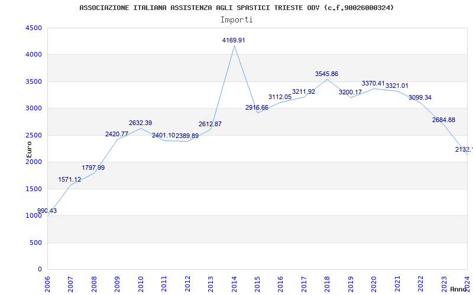This screenshot has width=473, height=295.
Task: Select the 2684.88 data label
Action: [444, 120]
